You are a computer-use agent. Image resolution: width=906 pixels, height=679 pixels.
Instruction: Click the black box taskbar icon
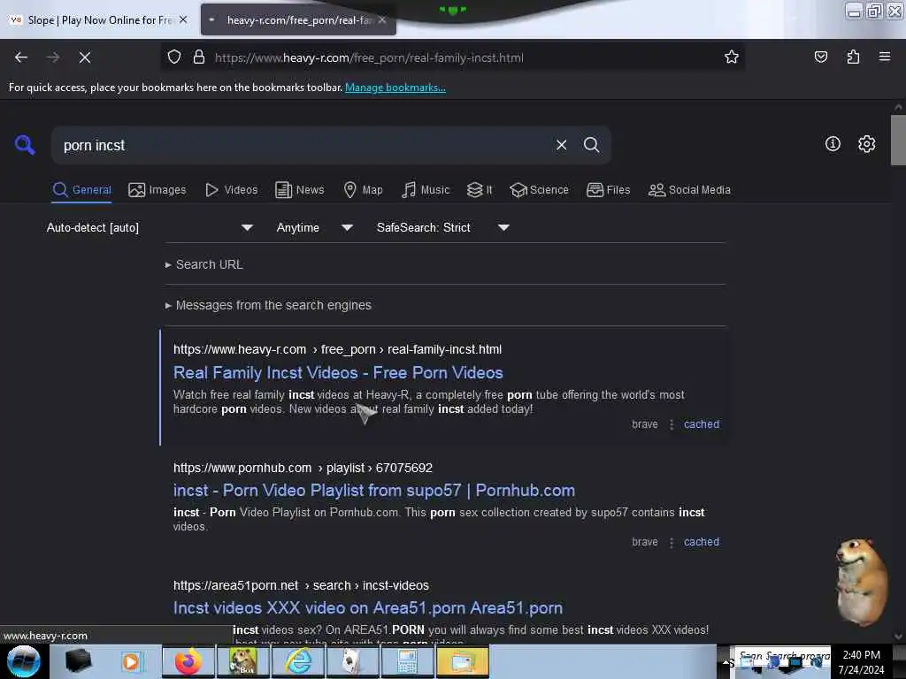click(x=78, y=661)
